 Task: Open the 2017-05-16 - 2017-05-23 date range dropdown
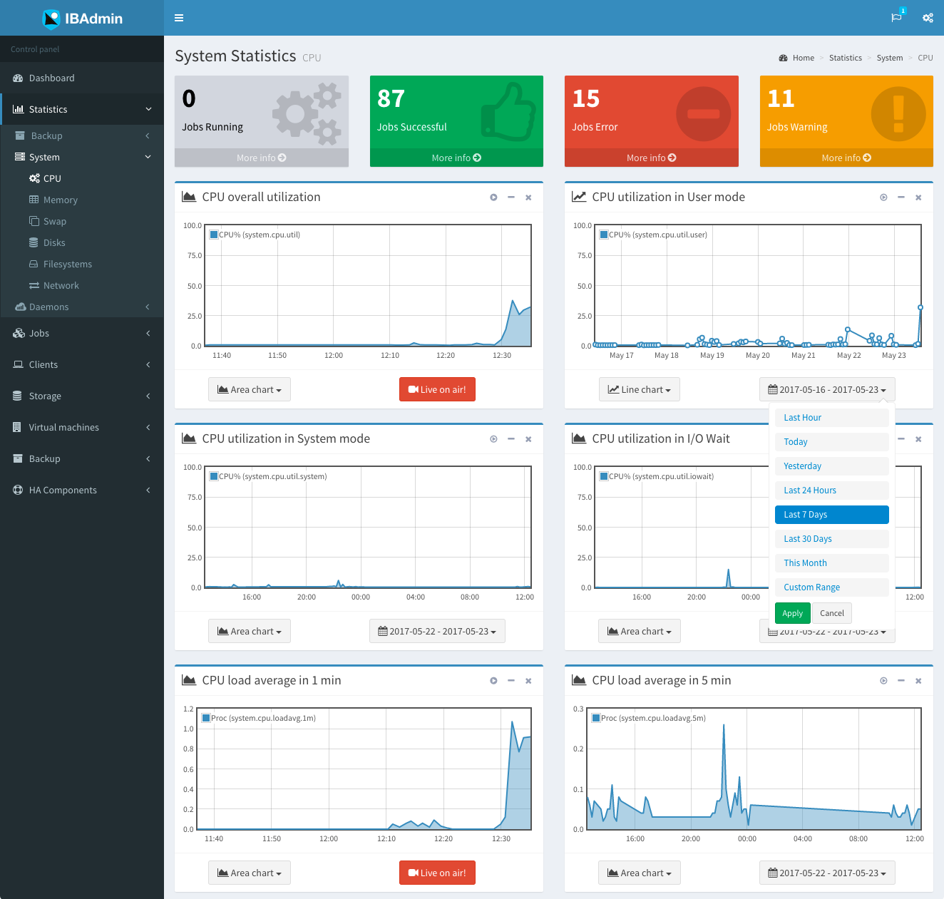click(x=827, y=389)
